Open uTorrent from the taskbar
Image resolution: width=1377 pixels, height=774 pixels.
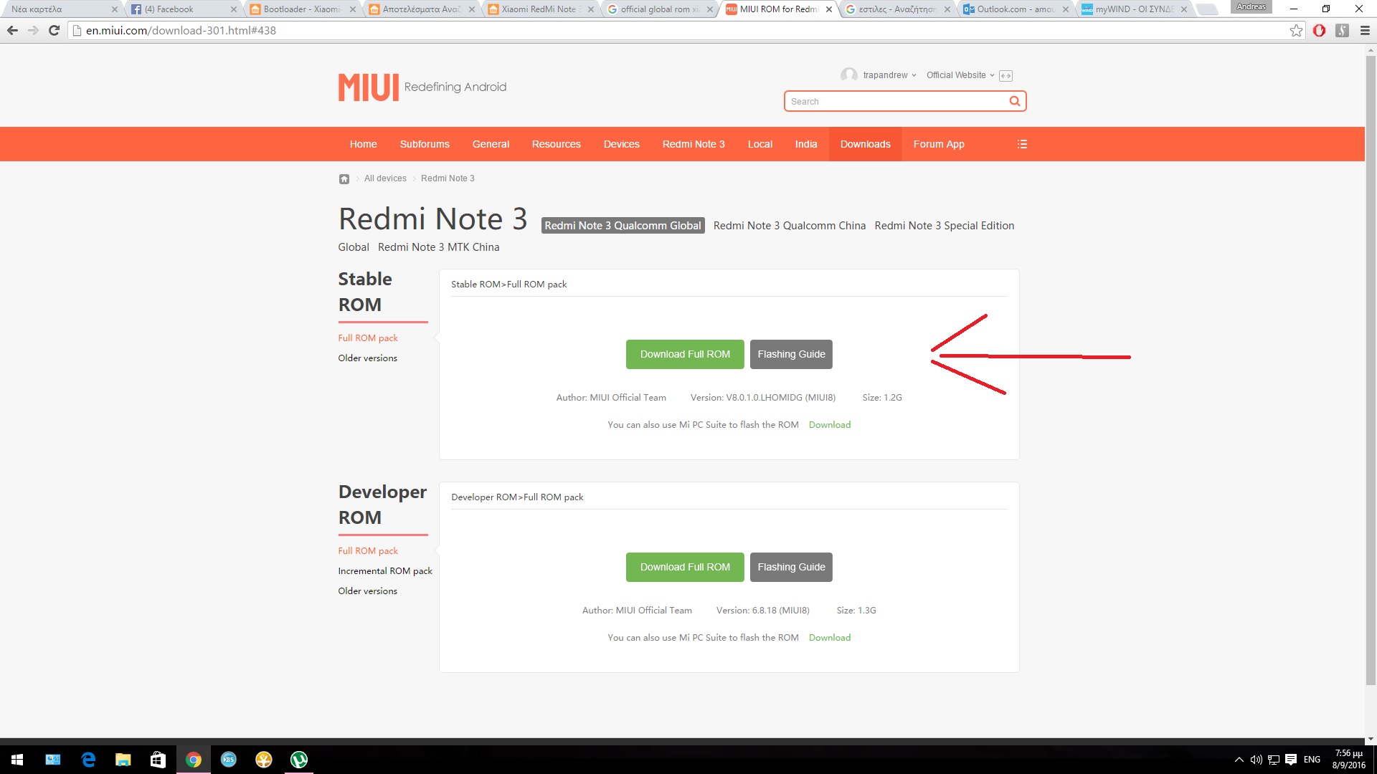(x=299, y=760)
